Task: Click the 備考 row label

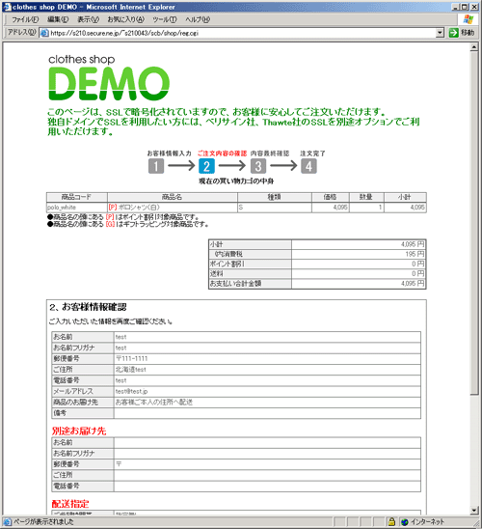Action: (60, 413)
